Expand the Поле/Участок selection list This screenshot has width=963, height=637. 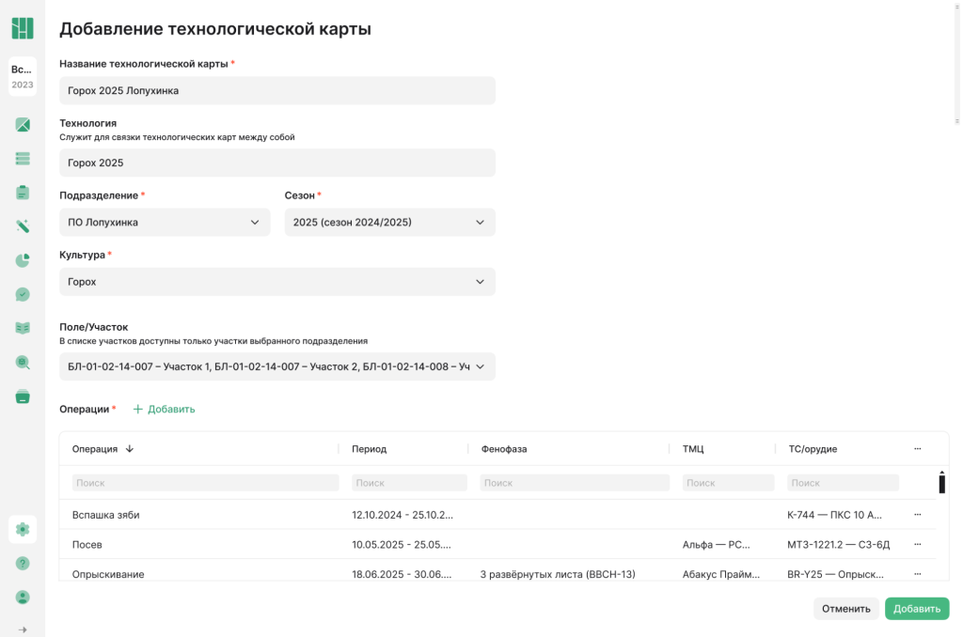pyautogui.click(x=276, y=366)
